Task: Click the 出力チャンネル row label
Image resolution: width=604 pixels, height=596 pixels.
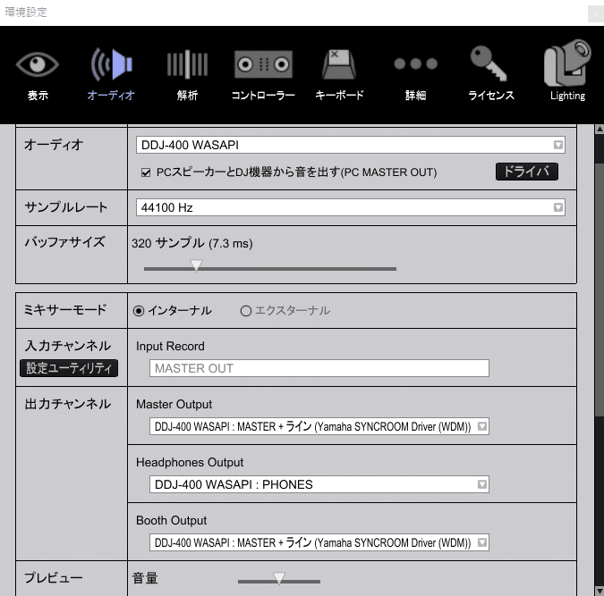Action: click(x=68, y=404)
